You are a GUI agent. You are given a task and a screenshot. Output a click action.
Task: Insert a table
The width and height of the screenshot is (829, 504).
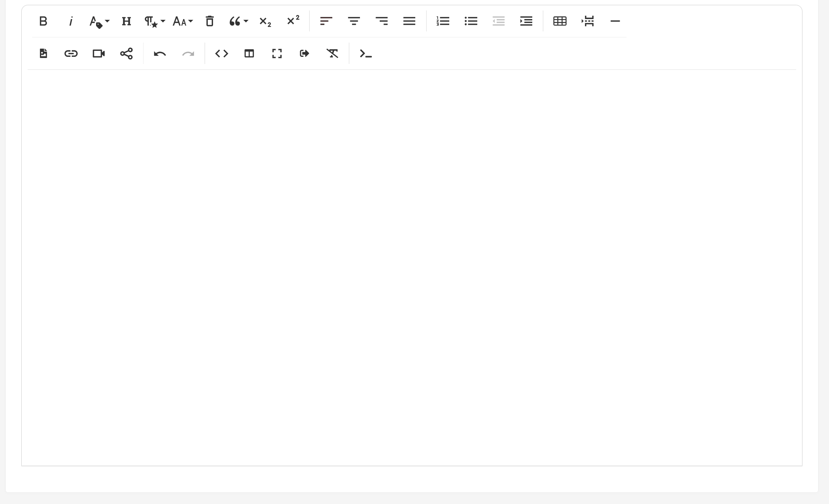[x=560, y=21]
